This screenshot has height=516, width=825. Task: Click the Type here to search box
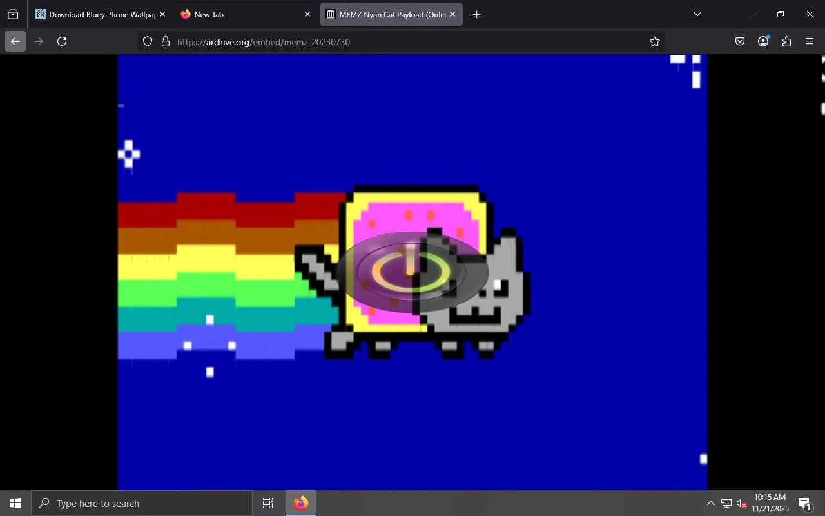(x=141, y=503)
